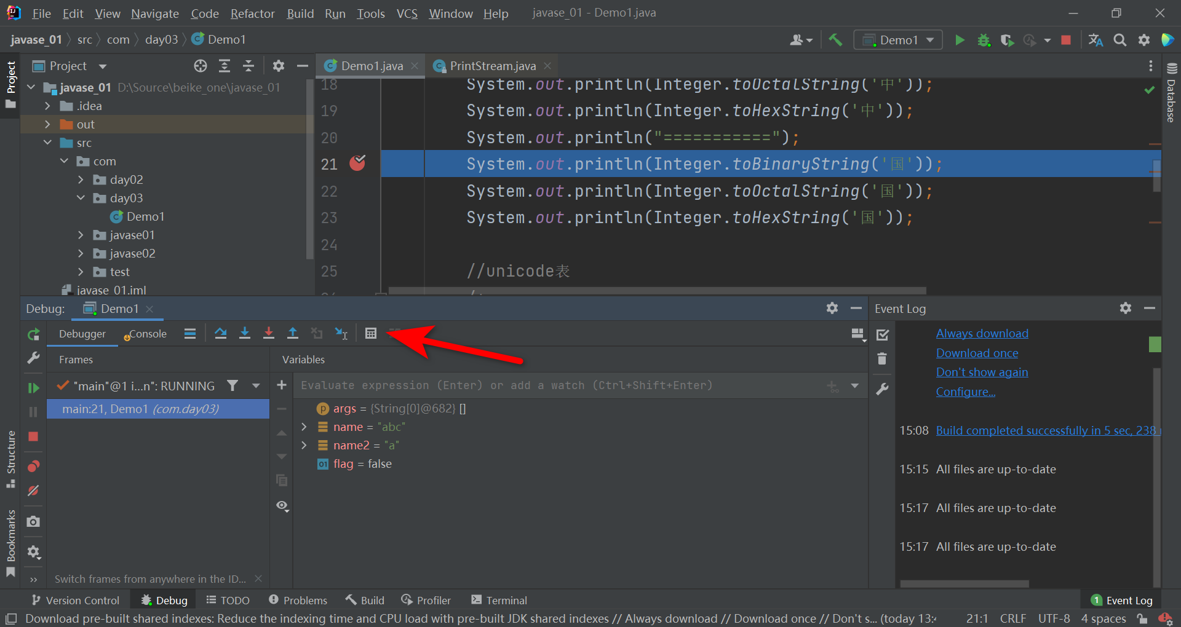The image size is (1181, 627).
Task: Open the thread selector dropdown
Action: [256, 385]
